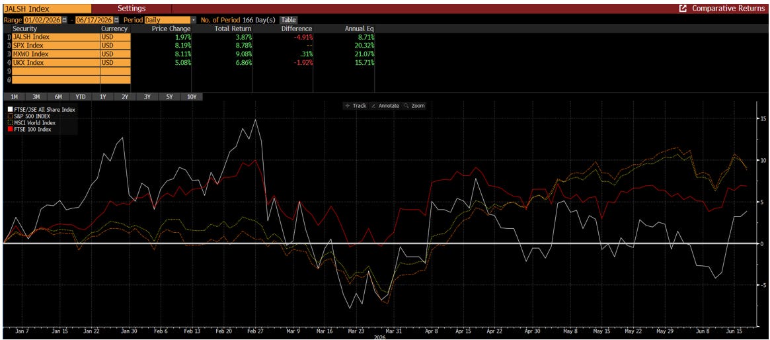Click the Difference column header

(x=297, y=29)
